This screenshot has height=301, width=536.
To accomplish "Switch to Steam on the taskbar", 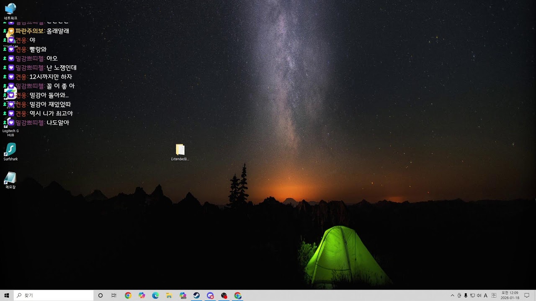I will point(196,296).
